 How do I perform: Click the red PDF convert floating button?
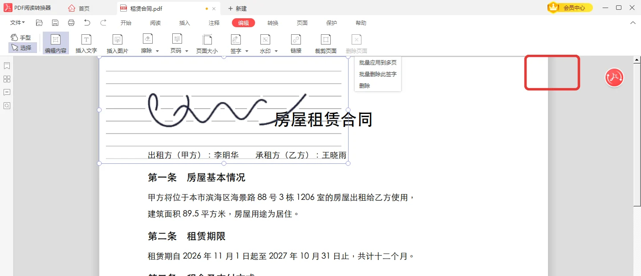tap(614, 77)
